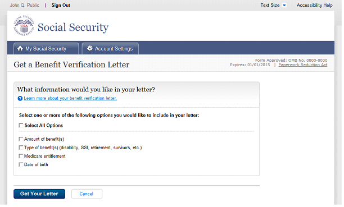
Task: Expand the Text Size dropdown arrow
Action: point(284,5)
